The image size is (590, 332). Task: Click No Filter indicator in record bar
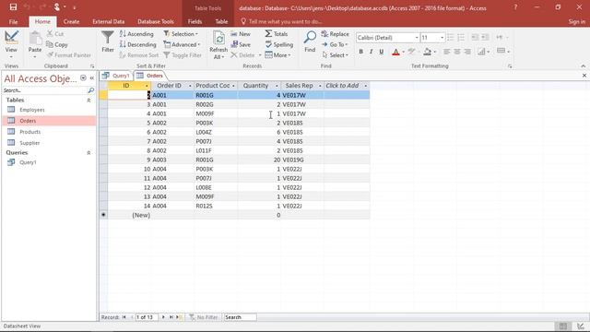(x=204, y=317)
